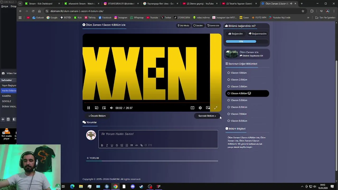Screen dimensions: 338x190
Task: Select 1.Sezon 3.Bölüm
Action: coord(247,87)
